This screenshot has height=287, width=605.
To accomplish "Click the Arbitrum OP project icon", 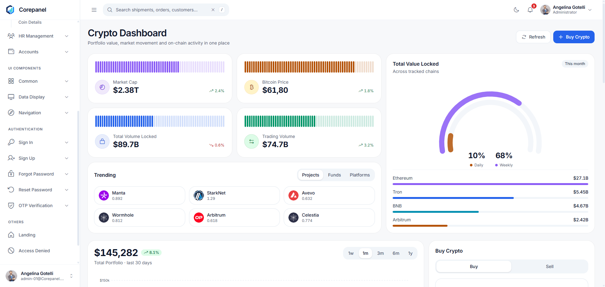I will pyautogui.click(x=199, y=218).
